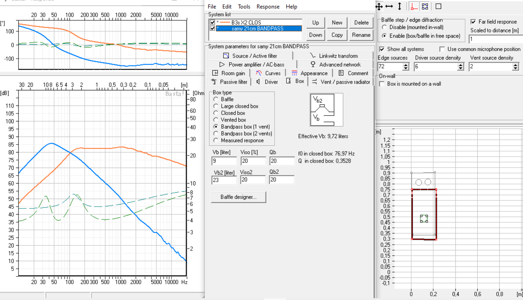Select the Large closed box type
523x300 pixels.
(216, 106)
